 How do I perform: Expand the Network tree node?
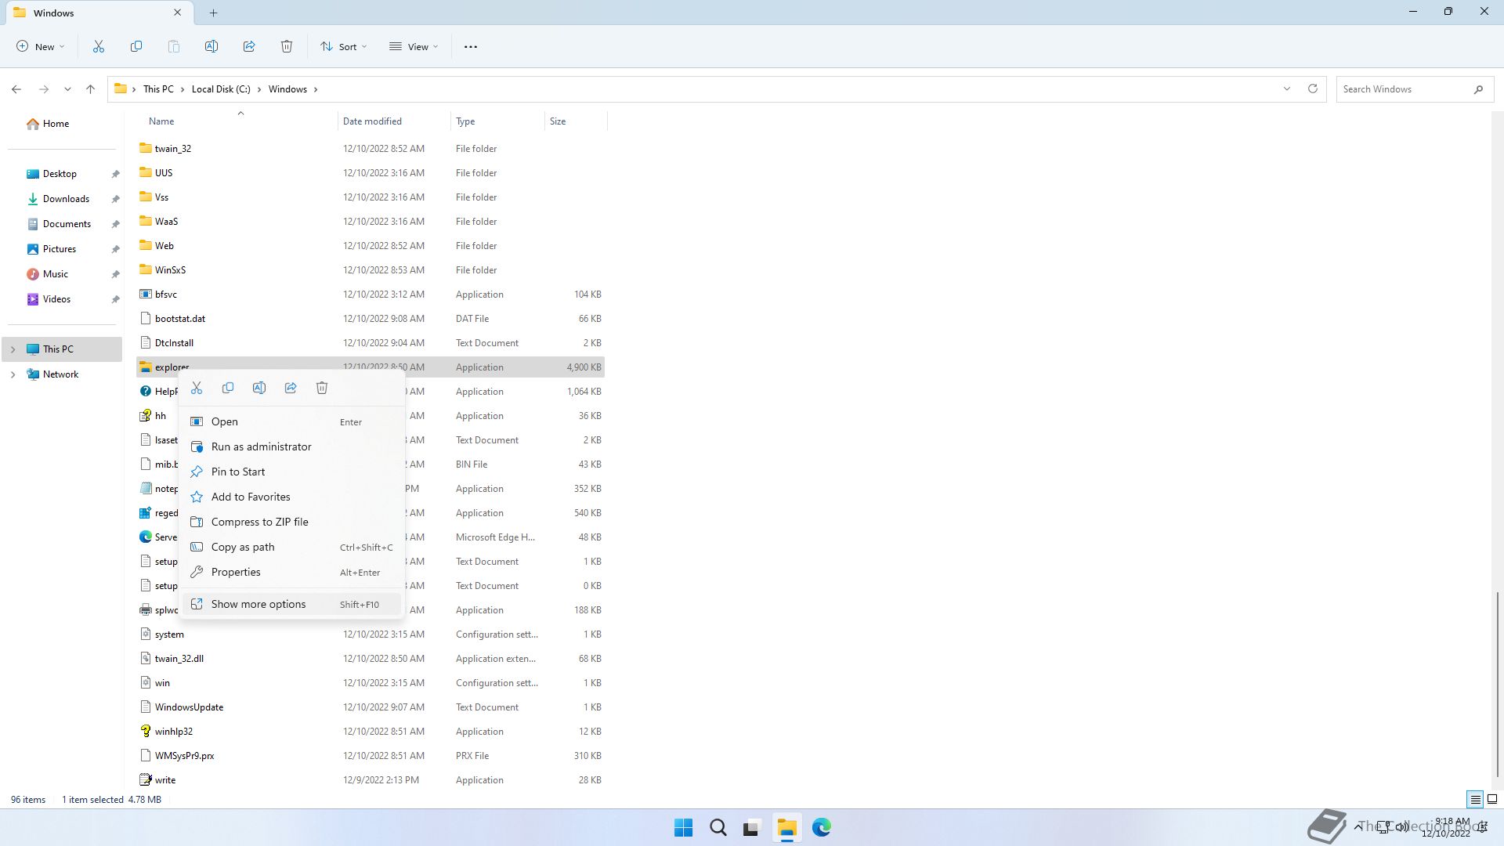(13, 374)
